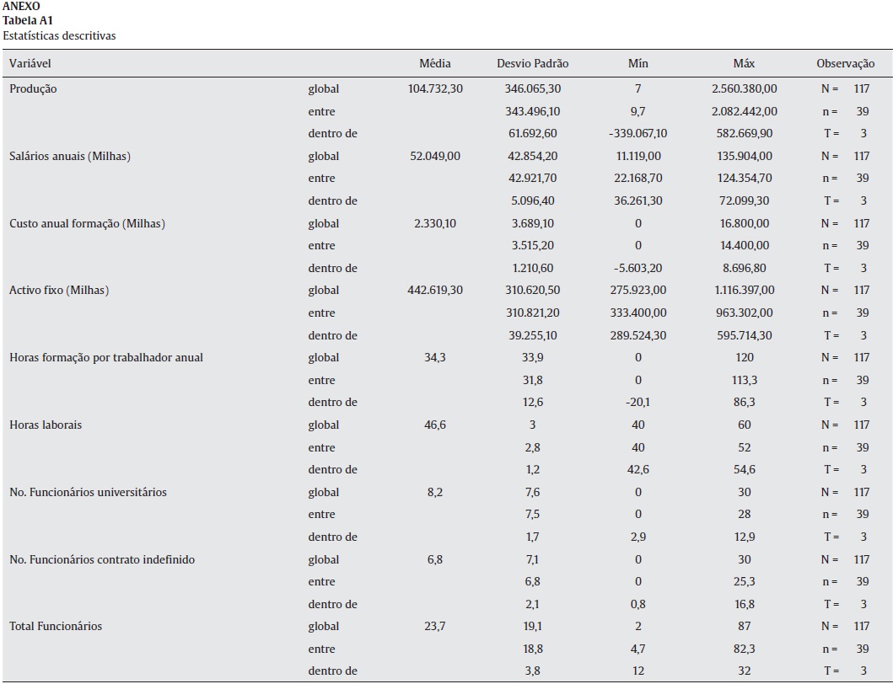Viewport: 893px width, 684px height.
Task: Click the Produção row label
Action: pos(33,88)
